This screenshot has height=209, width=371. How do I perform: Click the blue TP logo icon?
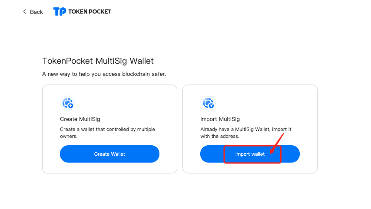click(60, 11)
